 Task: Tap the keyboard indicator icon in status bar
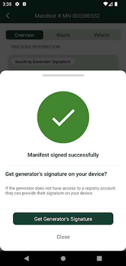click(24, 4)
